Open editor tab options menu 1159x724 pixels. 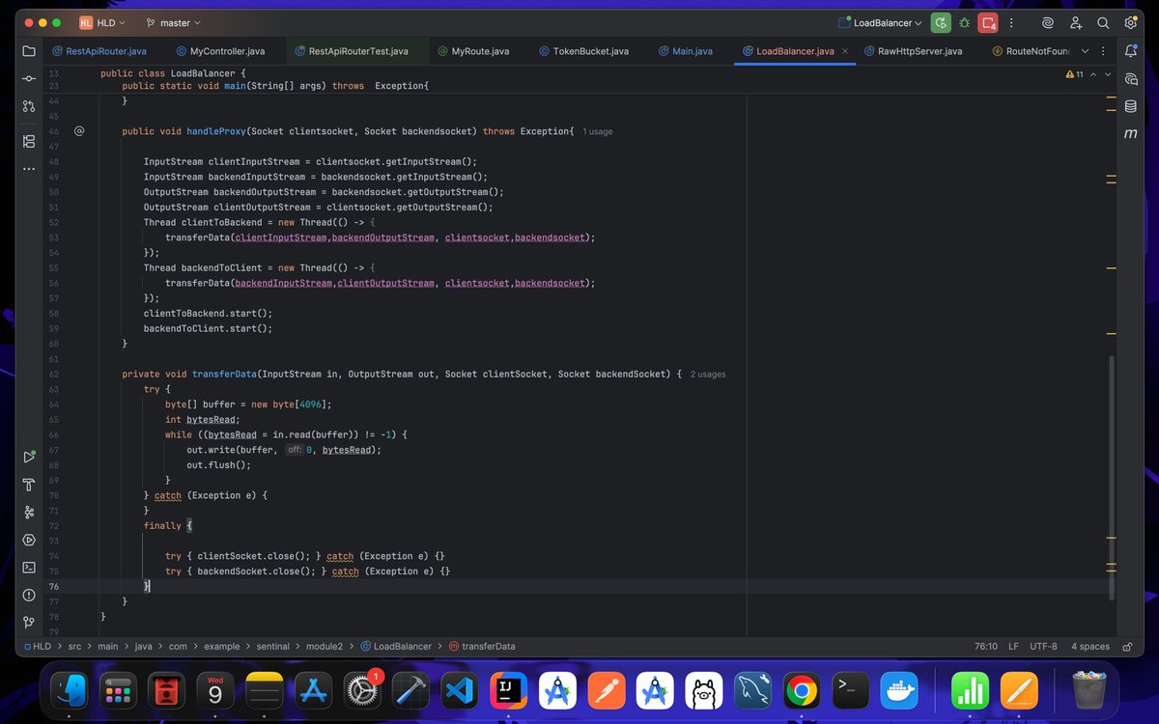point(1105,51)
